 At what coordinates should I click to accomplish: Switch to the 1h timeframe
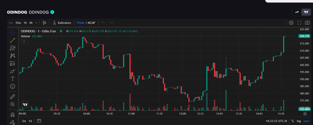[x=25, y=23]
